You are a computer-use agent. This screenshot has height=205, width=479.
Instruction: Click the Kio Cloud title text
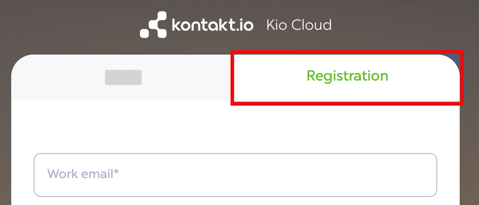point(299,24)
